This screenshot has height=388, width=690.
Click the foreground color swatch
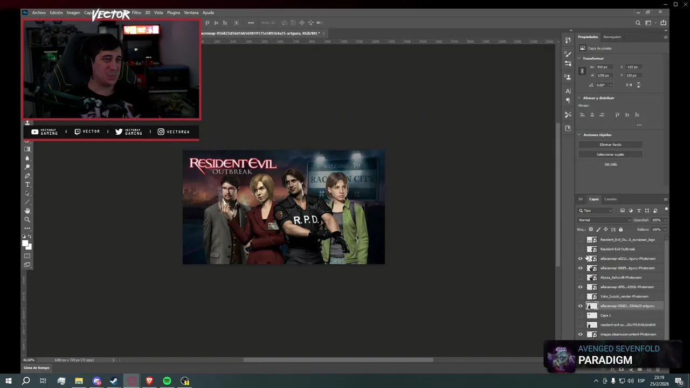(x=25, y=244)
